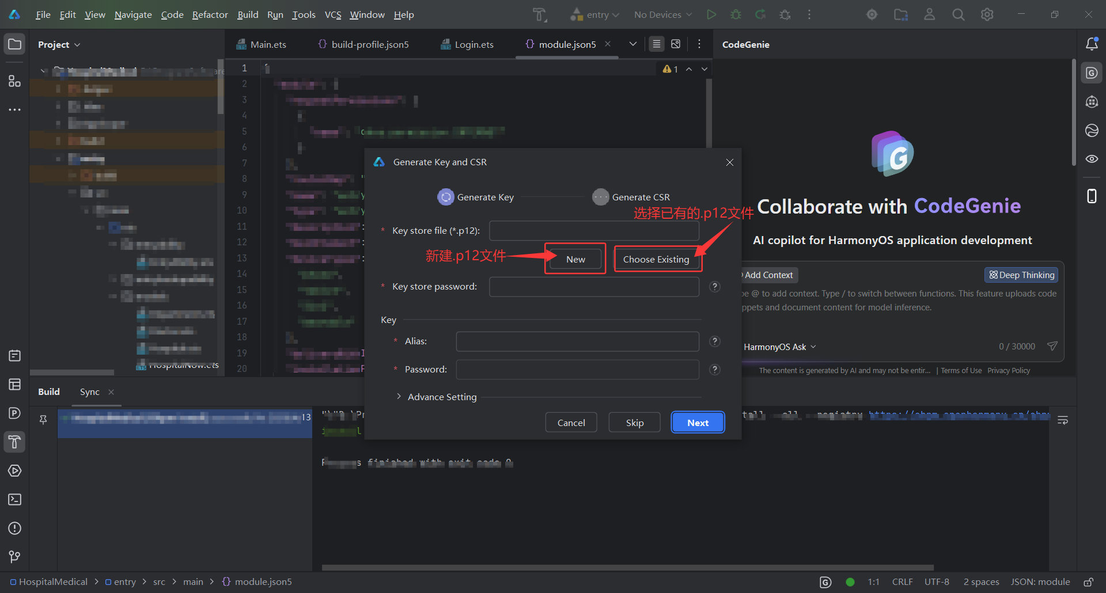The height and width of the screenshot is (593, 1106).
Task: Open the Refactor menu
Action: pos(210,14)
